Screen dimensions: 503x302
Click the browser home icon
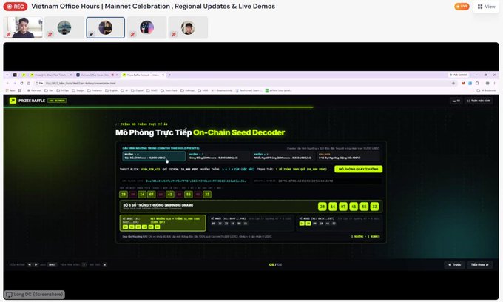point(29,83)
